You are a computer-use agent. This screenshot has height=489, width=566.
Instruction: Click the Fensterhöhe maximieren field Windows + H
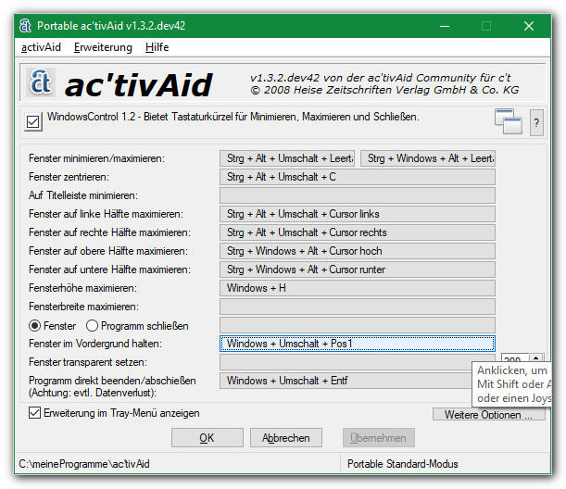[358, 288]
